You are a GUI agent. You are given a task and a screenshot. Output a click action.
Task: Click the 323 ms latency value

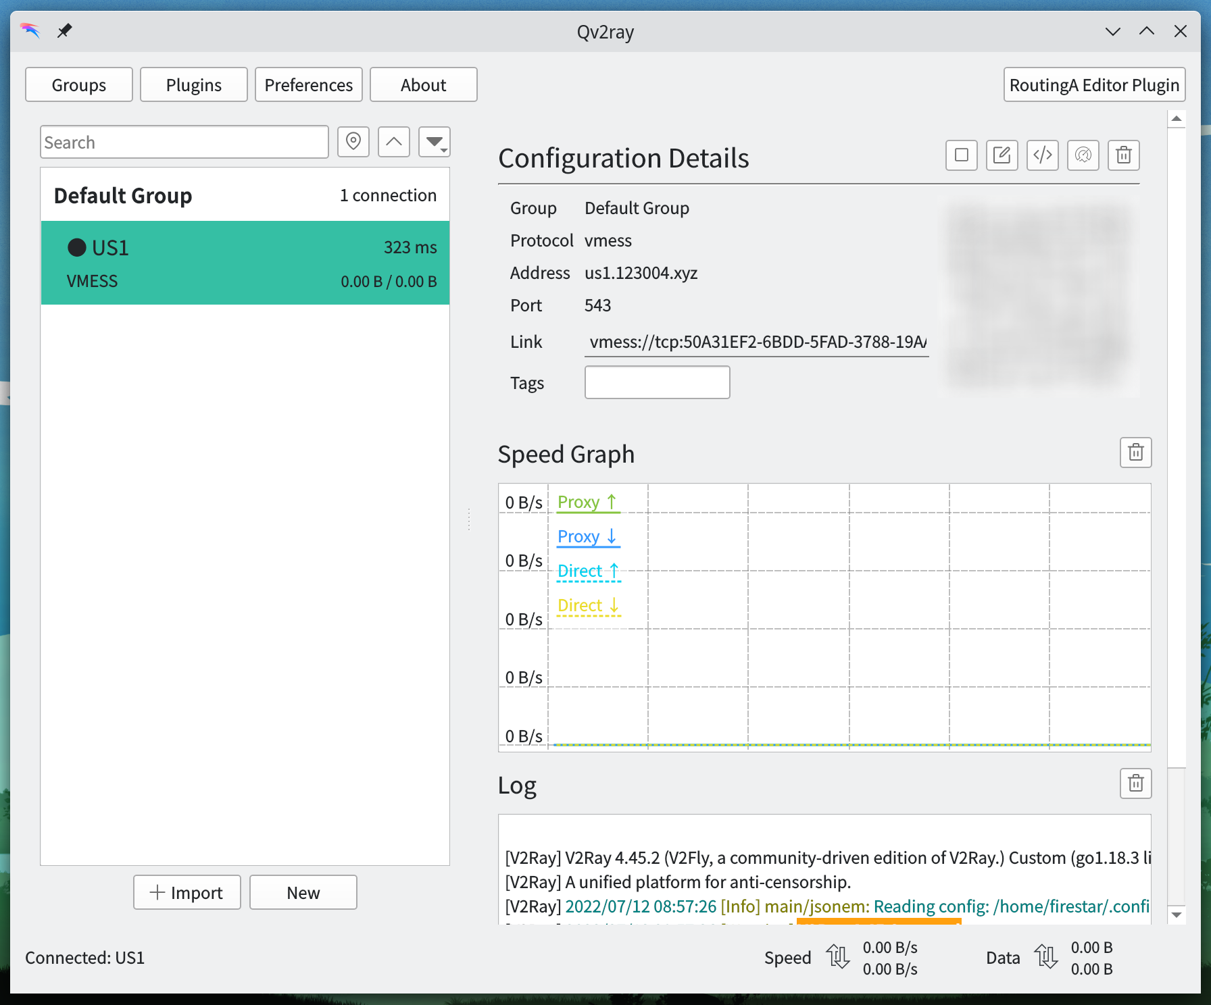(x=410, y=247)
